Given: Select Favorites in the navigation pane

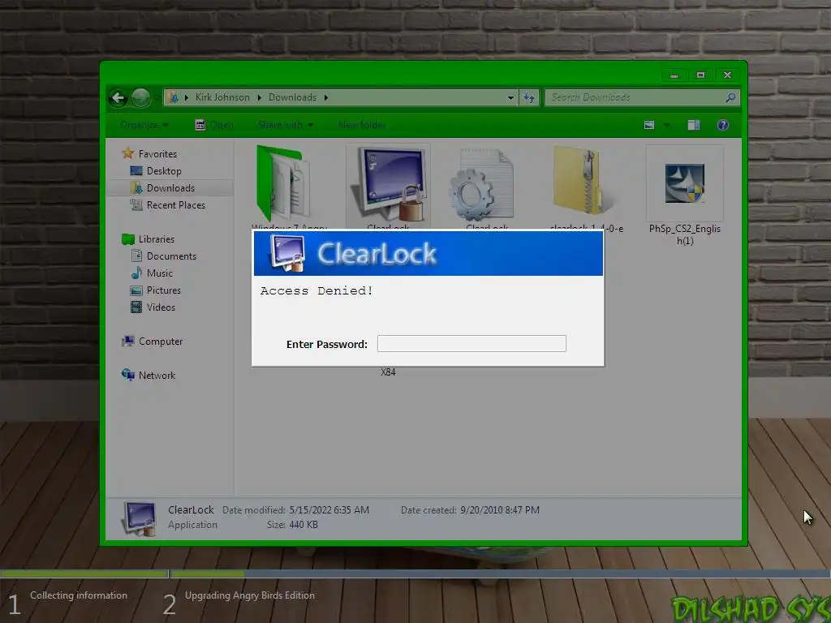Looking at the screenshot, I should [157, 154].
